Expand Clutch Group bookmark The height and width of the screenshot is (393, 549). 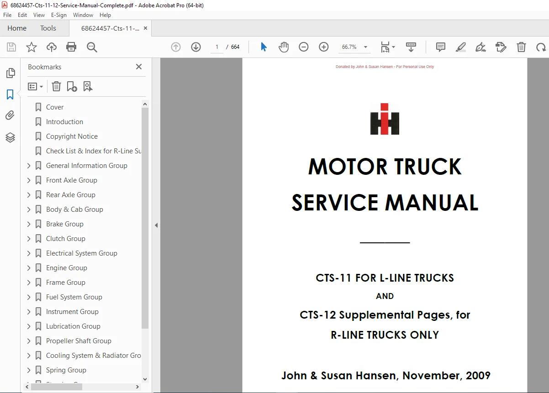29,239
